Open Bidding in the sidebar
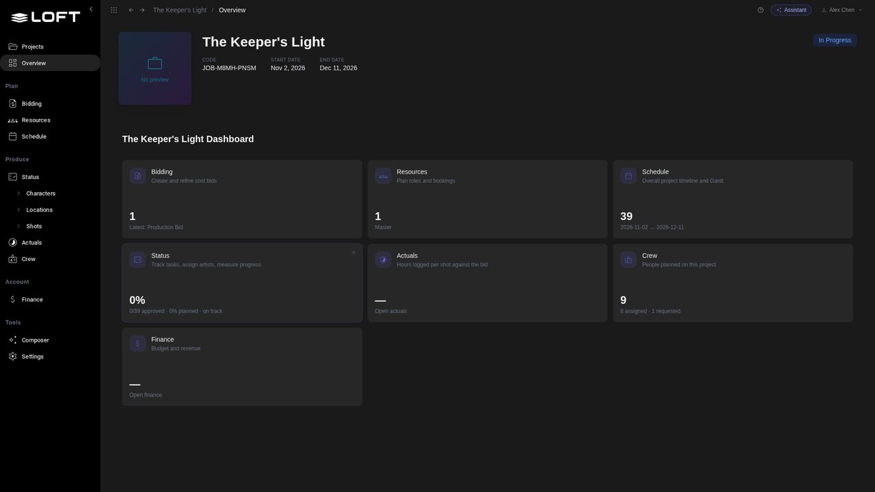 tap(50, 104)
